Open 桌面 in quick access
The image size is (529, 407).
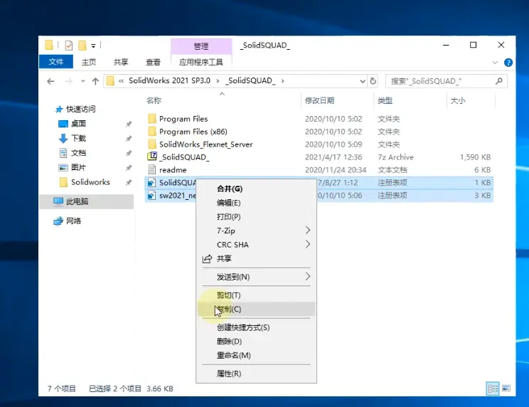pyautogui.click(x=78, y=124)
